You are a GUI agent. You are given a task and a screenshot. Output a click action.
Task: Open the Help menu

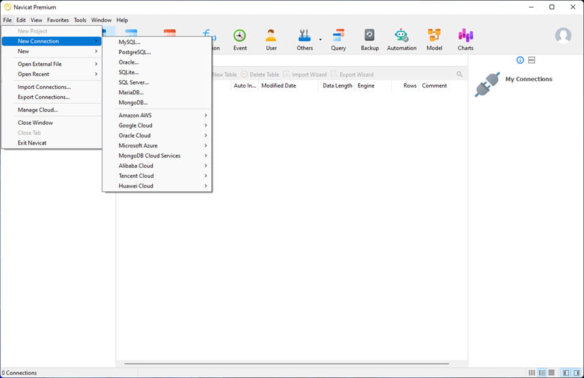coord(122,20)
